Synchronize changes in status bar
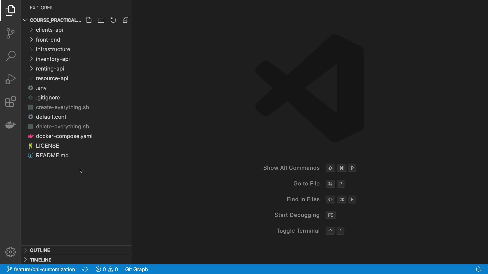The width and height of the screenshot is (488, 274). 85,269
